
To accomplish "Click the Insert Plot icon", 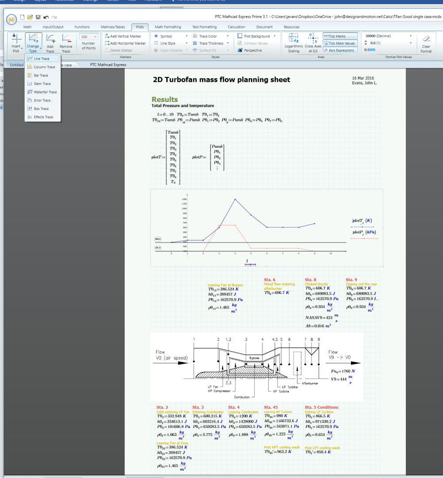I will point(15,39).
